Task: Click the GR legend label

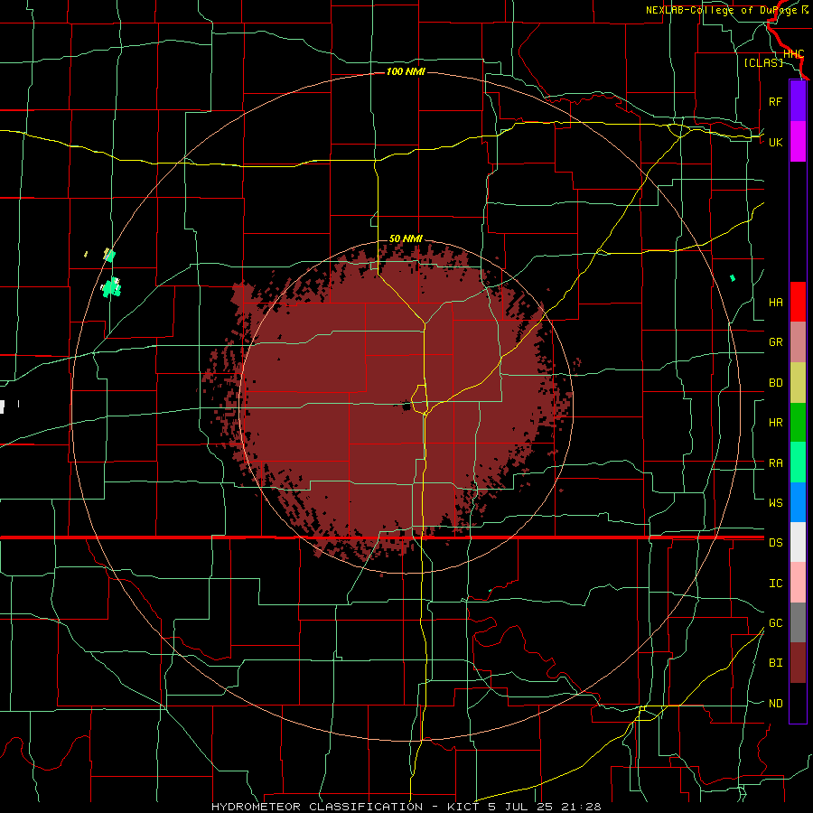Action: [x=775, y=342]
